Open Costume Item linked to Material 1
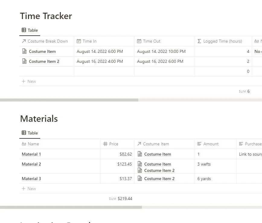Image resolution: width=262 pixels, height=223 pixels. 158,154
